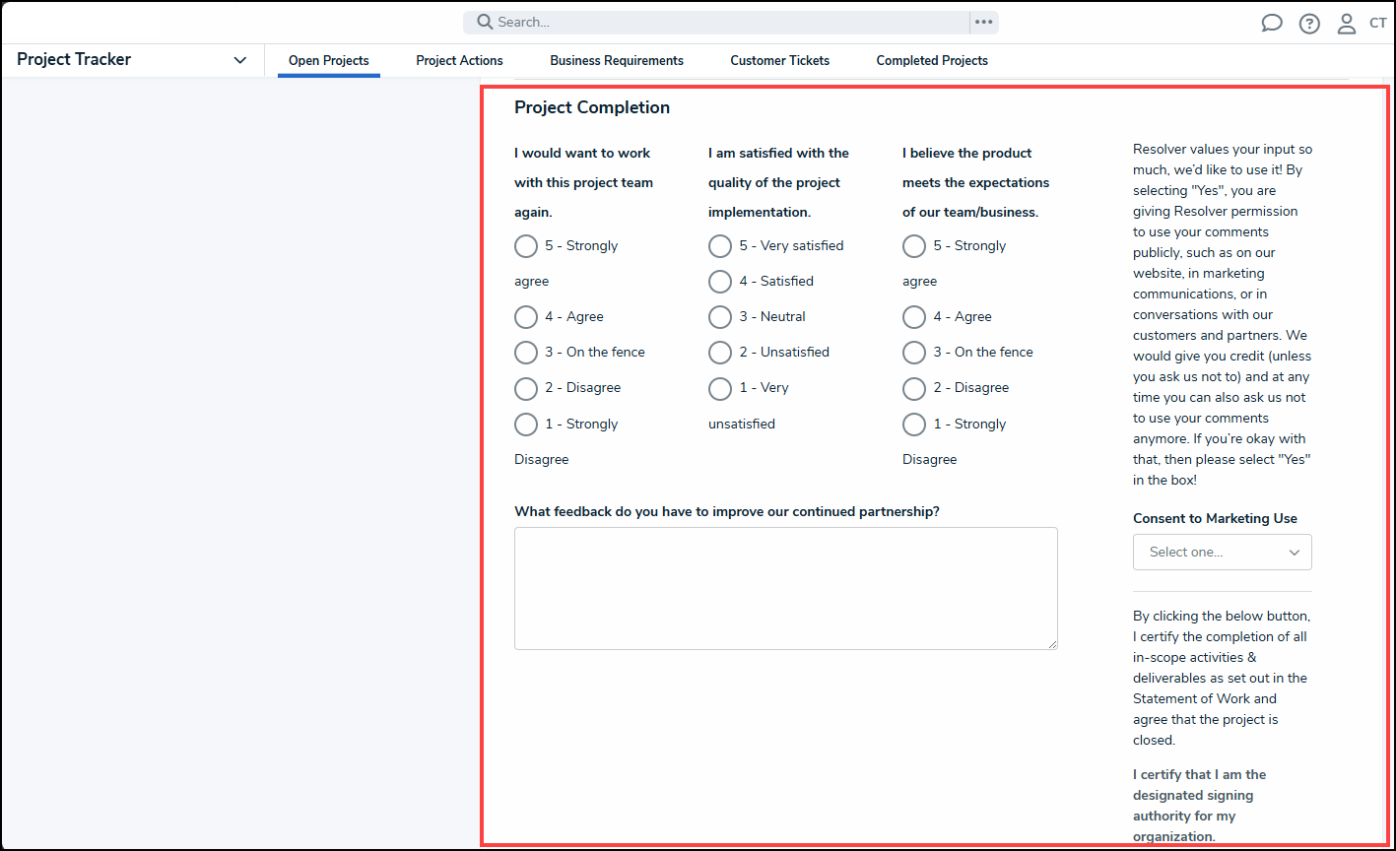Expand the Project Tracker application dropdown
The height and width of the screenshot is (851, 1396).
coord(239,59)
